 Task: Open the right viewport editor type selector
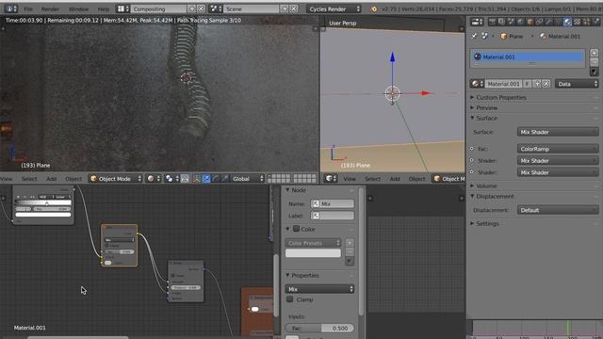coord(331,179)
